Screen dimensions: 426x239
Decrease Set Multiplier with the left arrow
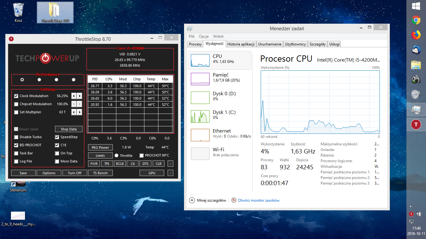74,112
